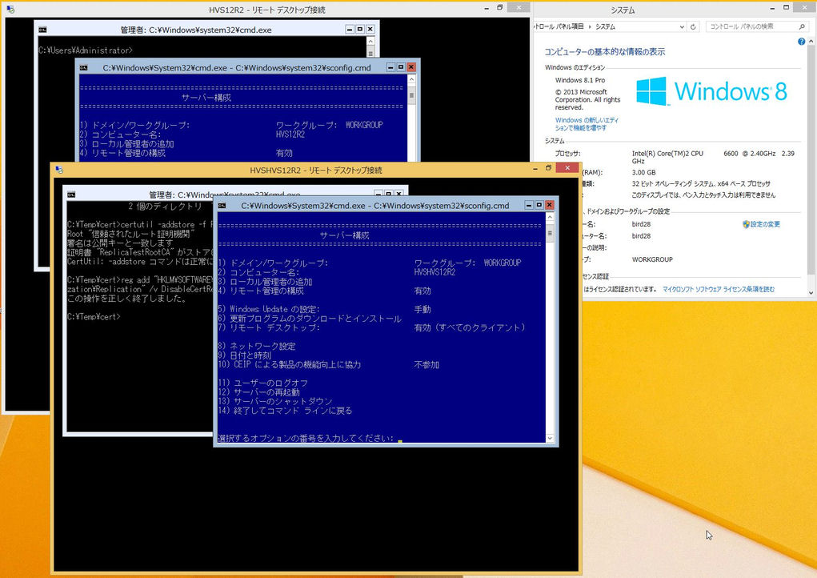Viewport: 817px width, 578px height.
Task: Maximize the sconfig window inside HVSHVS12R2
Action: [539, 206]
